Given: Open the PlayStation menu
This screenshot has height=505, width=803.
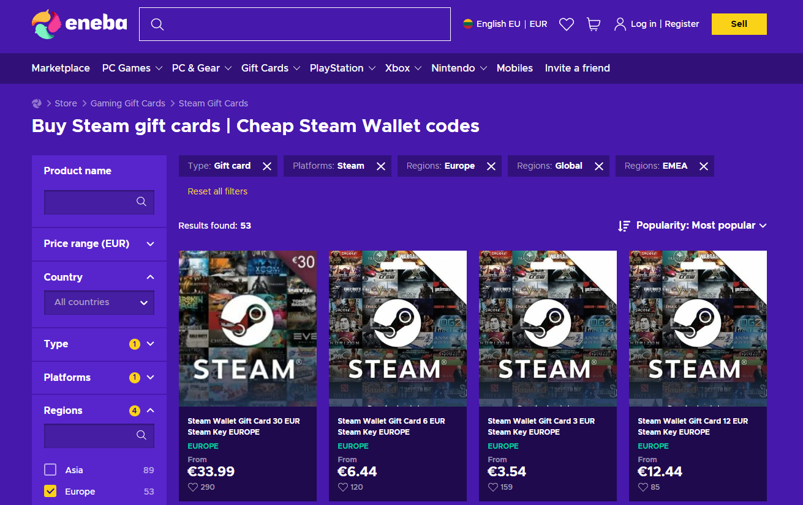Looking at the screenshot, I should (342, 68).
